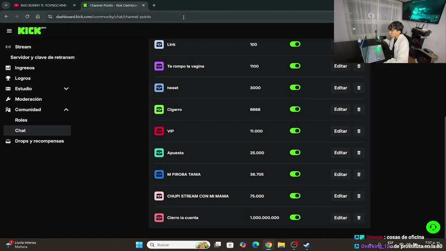Screen dimensions: 446x251
Task: Open a new browser tab
Action: [154, 5]
